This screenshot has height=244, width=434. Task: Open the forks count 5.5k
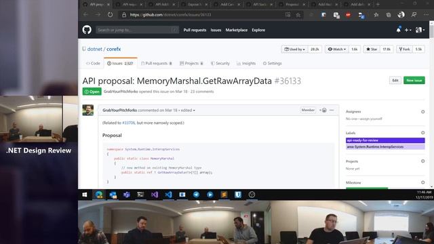[x=418, y=49]
